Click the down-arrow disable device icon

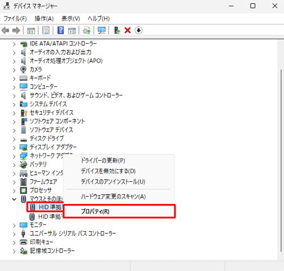(x=139, y=30)
